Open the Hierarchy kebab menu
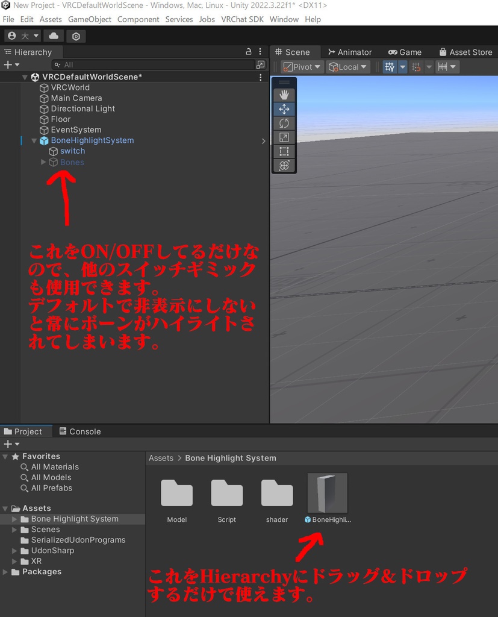The width and height of the screenshot is (498, 617). (260, 52)
